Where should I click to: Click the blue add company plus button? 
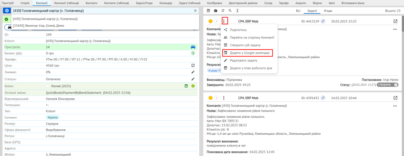(x=7, y=11)
